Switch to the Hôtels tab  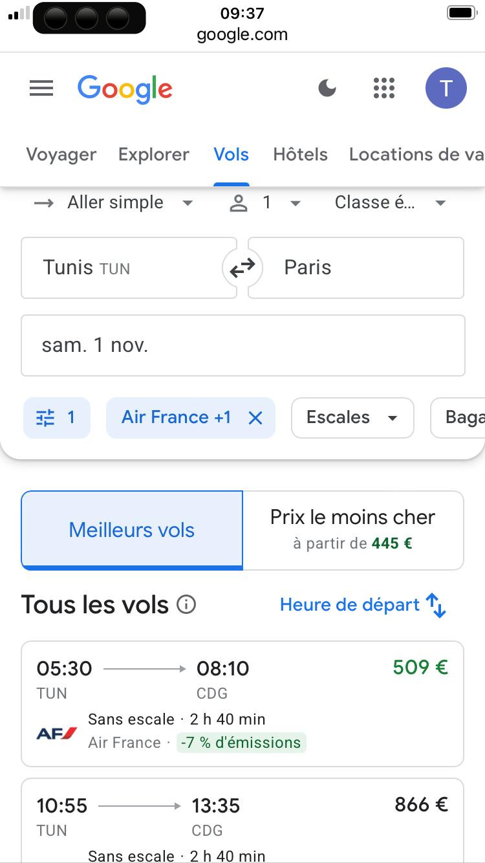300,155
